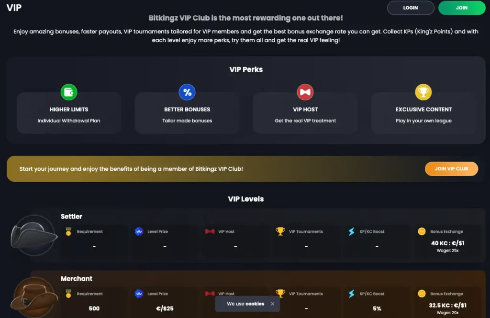Image resolution: width=490 pixels, height=318 pixels.
Task: Click the Join VIP Club button
Action: [452, 169]
